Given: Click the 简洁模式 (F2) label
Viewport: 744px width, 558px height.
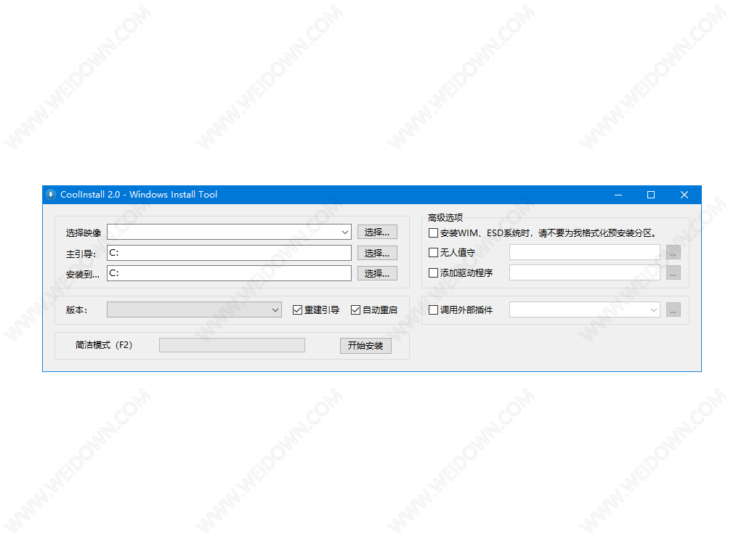Looking at the screenshot, I should click(x=103, y=345).
